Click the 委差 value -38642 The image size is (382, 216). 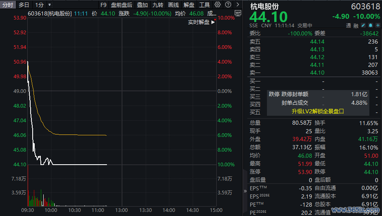click(369, 33)
